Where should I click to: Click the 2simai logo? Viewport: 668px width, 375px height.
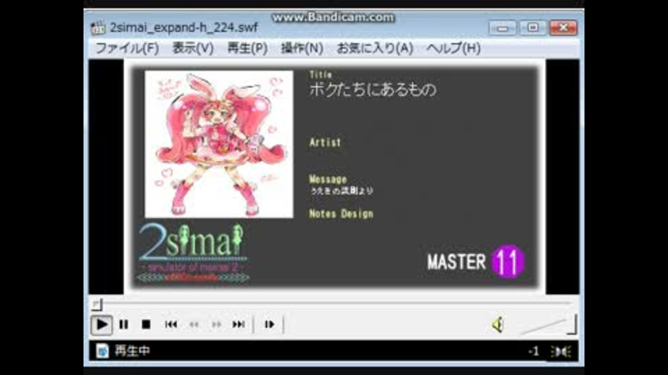click(x=193, y=253)
